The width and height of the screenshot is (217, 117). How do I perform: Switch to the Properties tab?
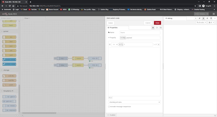click(118, 27)
